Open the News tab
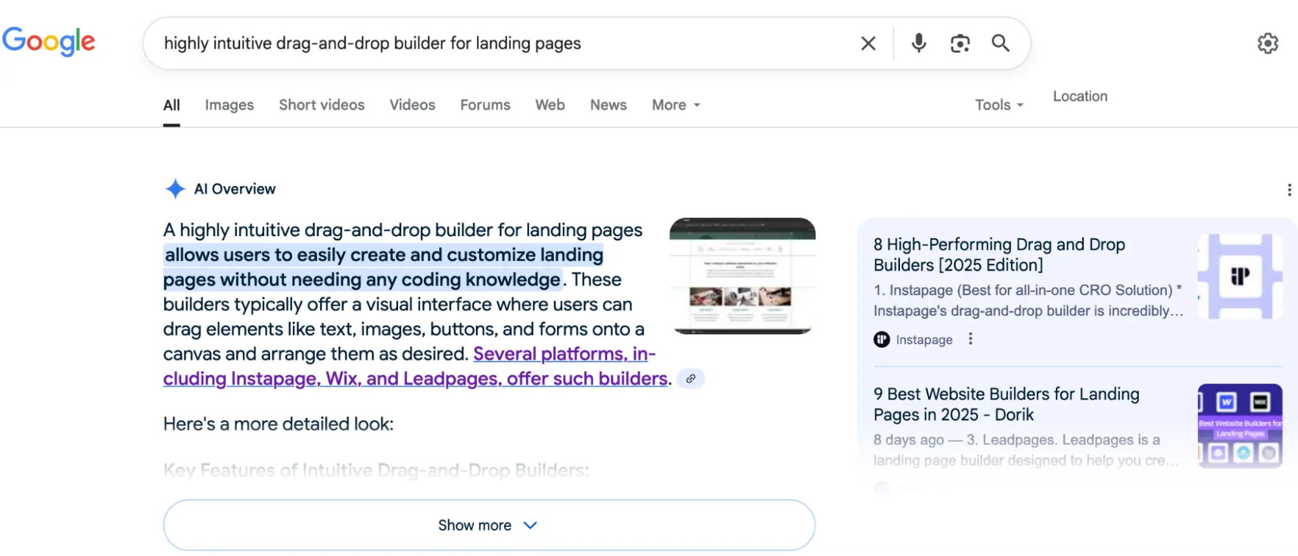The height and width of the screenshot is (556, 1298). pyautogui.click(x=608, y=105)
